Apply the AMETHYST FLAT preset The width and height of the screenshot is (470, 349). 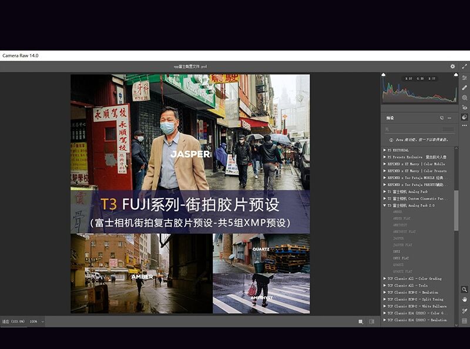[x=404, y=231]
